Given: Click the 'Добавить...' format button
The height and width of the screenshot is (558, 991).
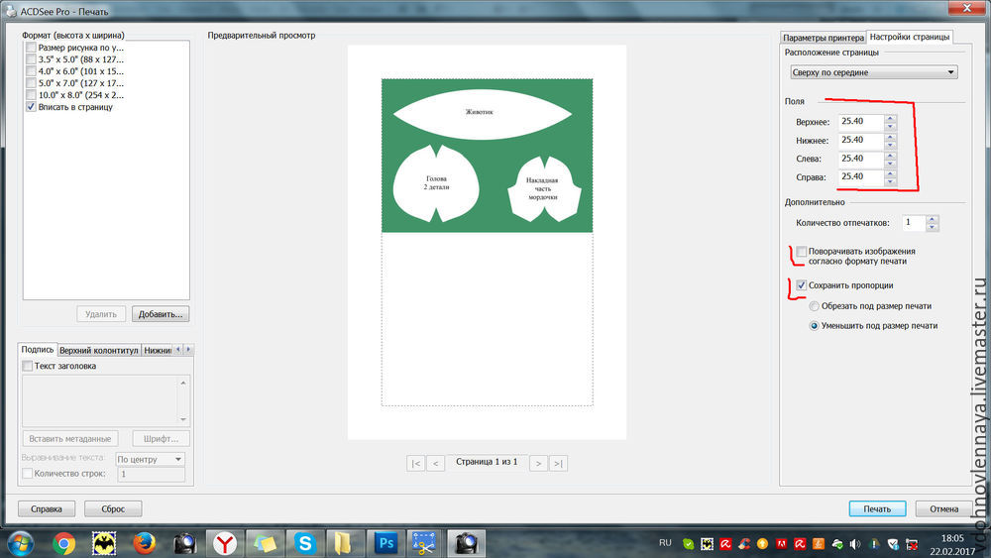Looking at the screenshot, I should pos(161,314).
